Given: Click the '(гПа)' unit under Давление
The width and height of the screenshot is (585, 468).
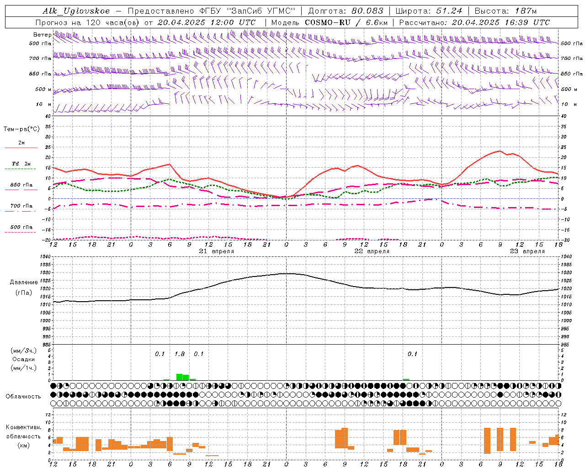Looking at the screenshot, I should [24, 292].
